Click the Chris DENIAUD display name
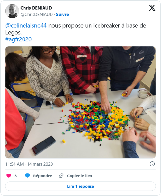The height and width of the screenshot is (196, 161). (x=36, y=8)
